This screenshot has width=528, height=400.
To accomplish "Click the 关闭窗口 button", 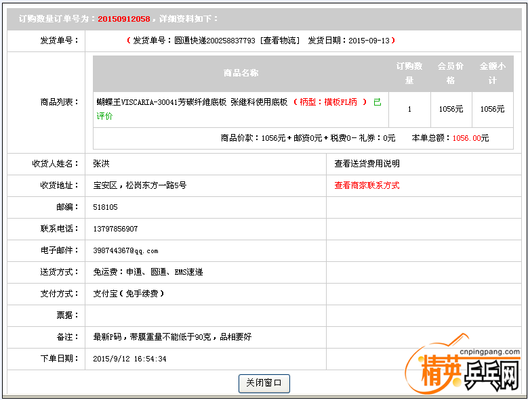I will [x=264, y=384].
